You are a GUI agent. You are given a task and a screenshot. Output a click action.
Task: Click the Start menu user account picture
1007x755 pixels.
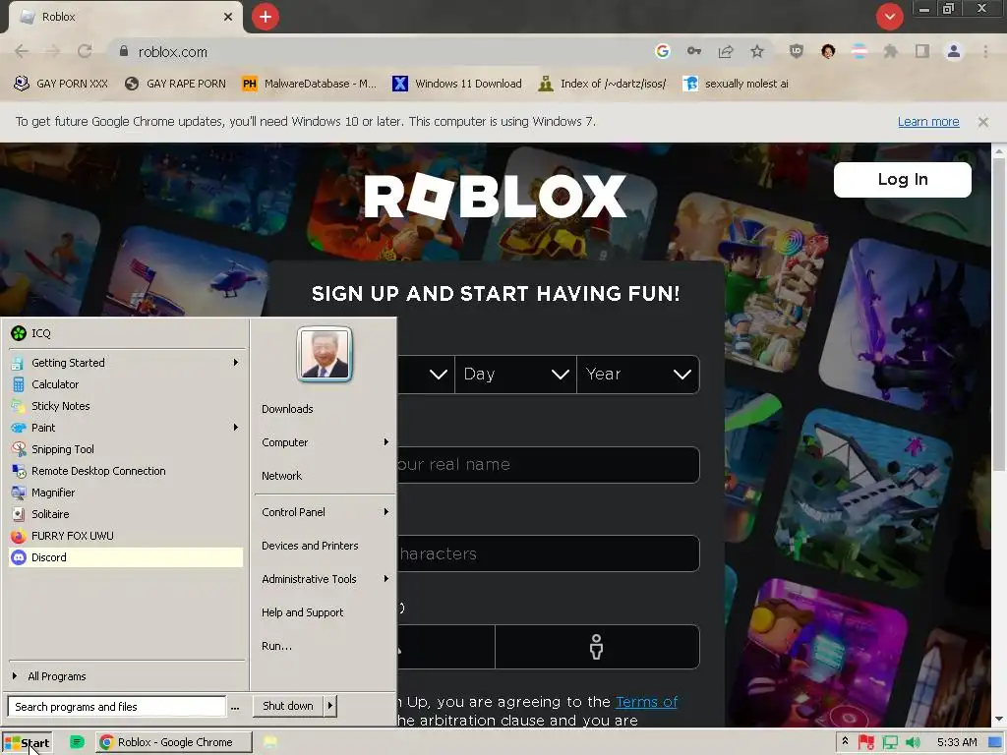(x=325, y=354)
